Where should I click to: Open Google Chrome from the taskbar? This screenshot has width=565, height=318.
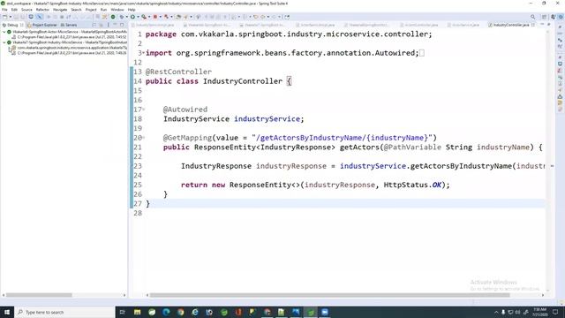tap(180, 312)
